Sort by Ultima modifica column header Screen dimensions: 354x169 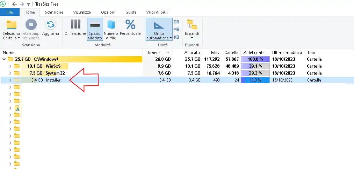[x=287, y=53]
